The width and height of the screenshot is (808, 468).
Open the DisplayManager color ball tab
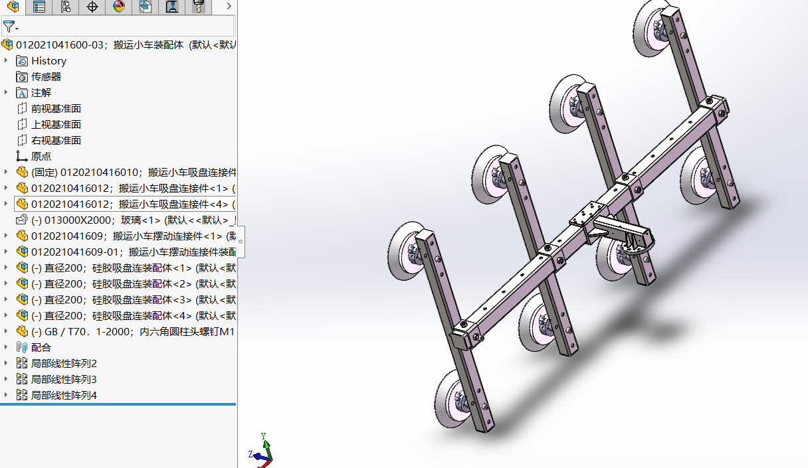(x=119, y=7)
